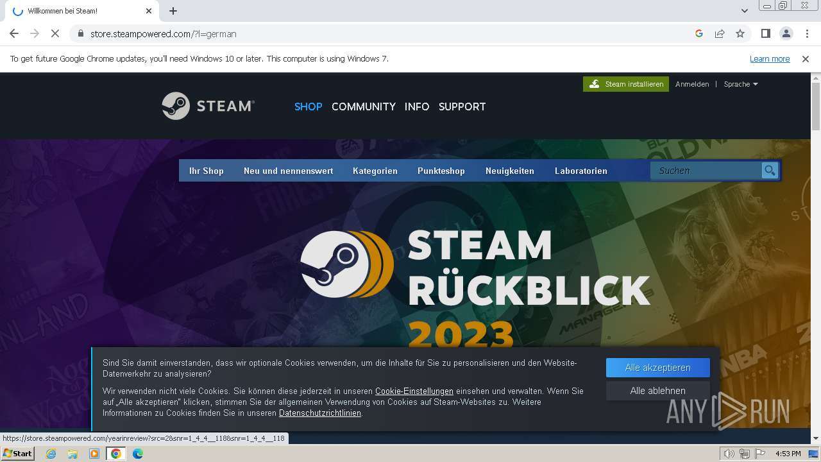Click the share page icon

tap(720, 33)
